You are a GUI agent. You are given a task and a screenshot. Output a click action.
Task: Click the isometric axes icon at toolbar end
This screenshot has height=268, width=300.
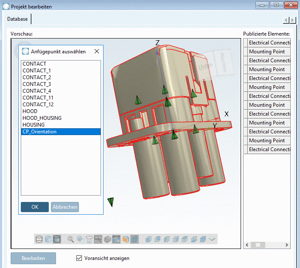pos(212,239)
